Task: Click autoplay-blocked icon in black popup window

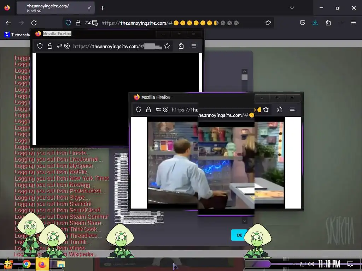Action: [x=67, y=46]
